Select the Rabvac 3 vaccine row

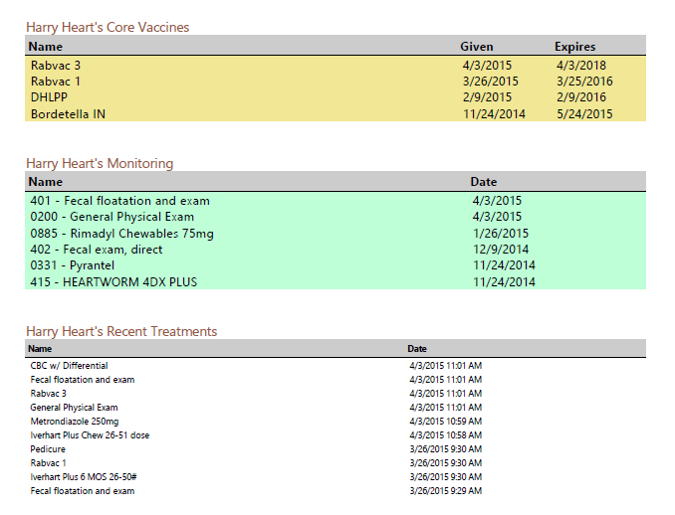pyautogui.click(x=336, y=66)
